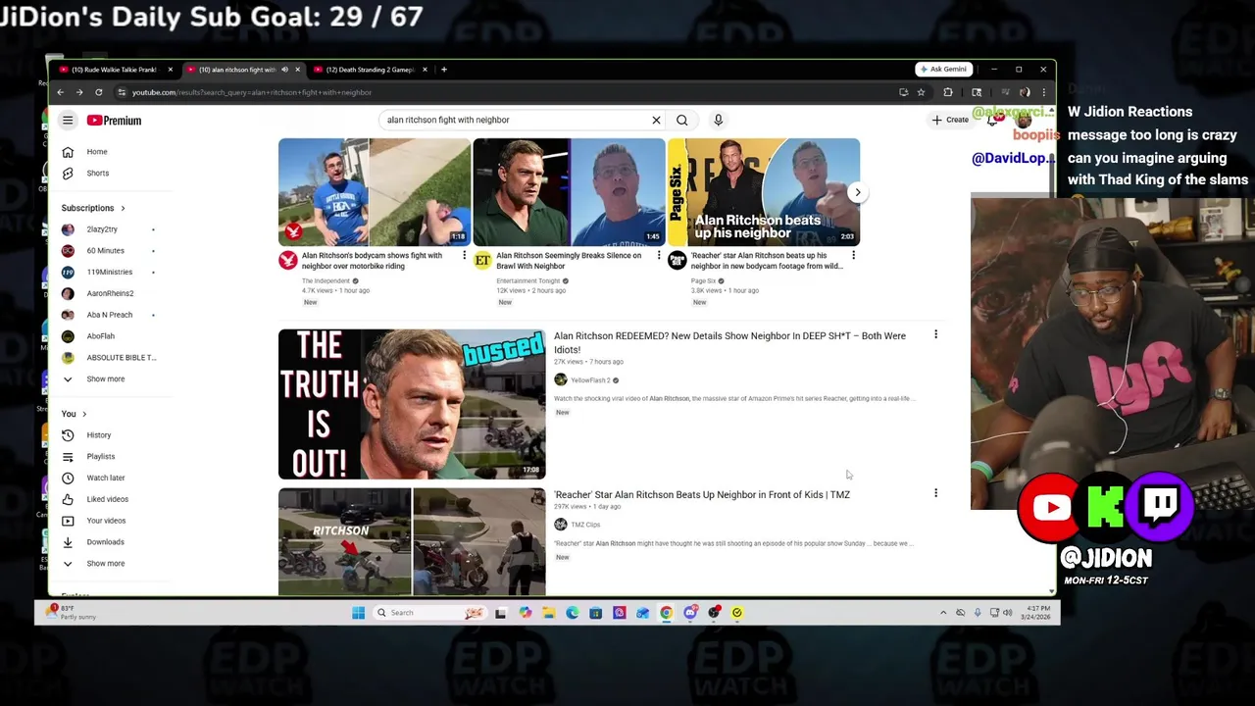1255x706 pixels.
Task: Open the volume control in system tray
Action: (1007, 613)
